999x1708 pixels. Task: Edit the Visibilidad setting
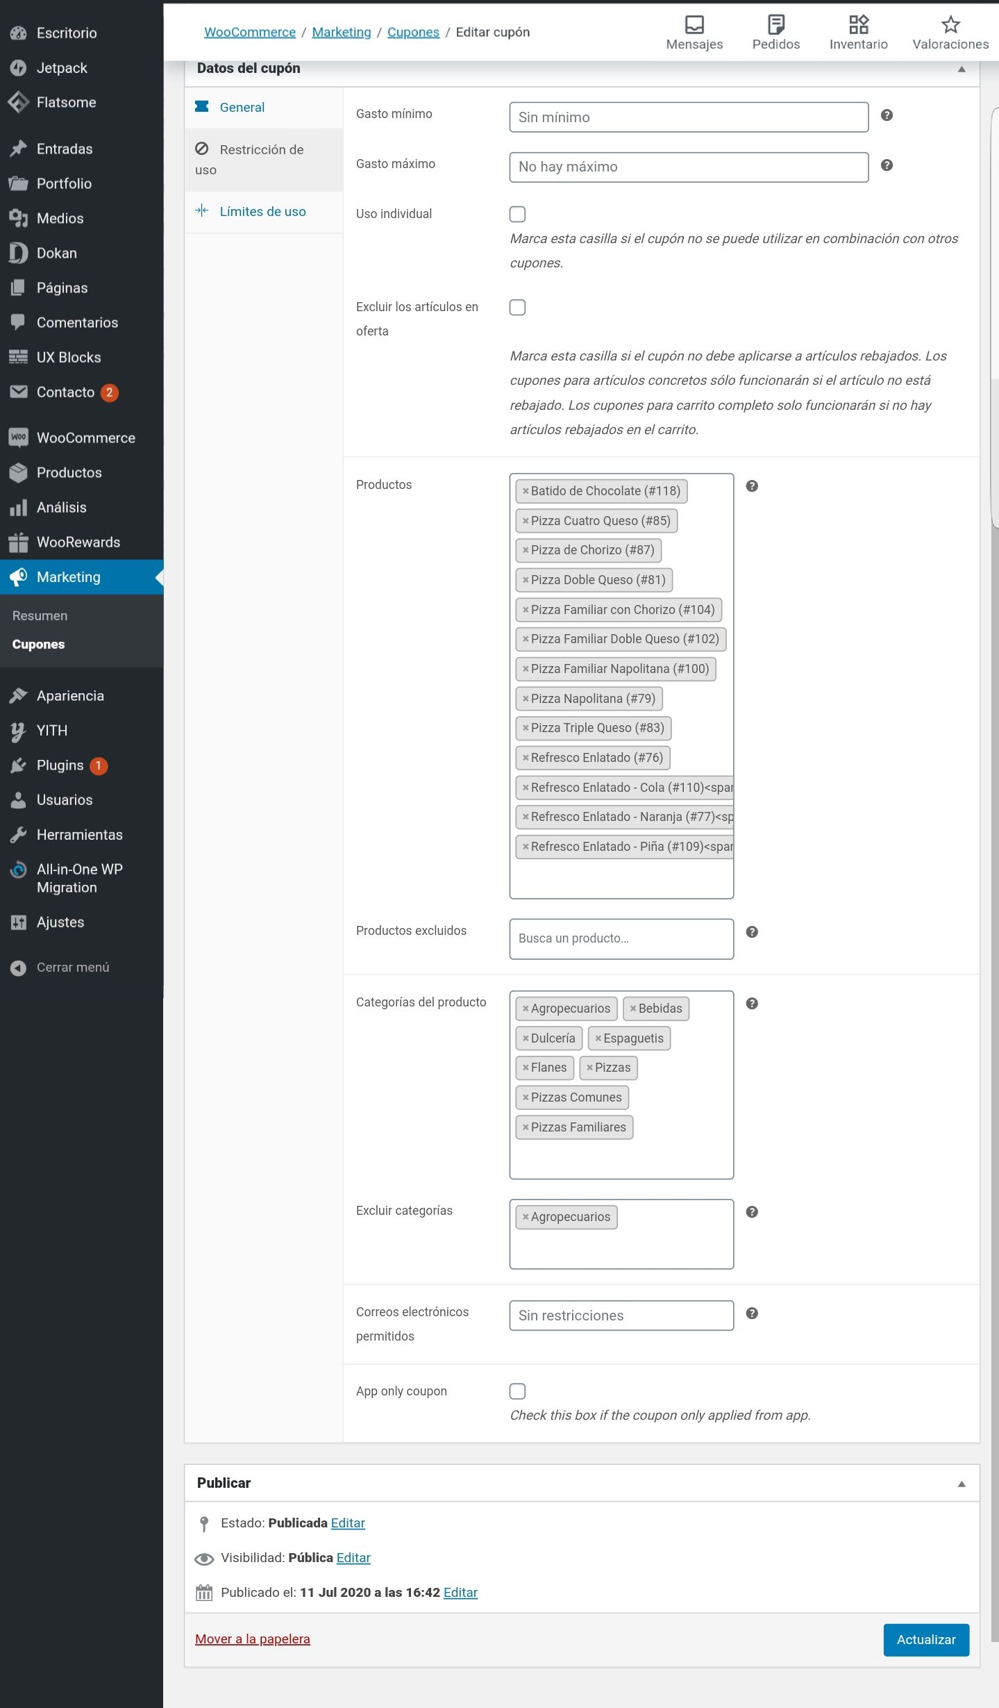click(353, 1558)
